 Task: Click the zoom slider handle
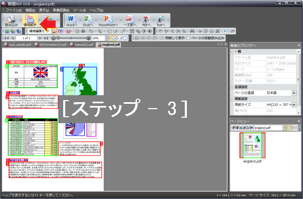click(x=58, y=38)
